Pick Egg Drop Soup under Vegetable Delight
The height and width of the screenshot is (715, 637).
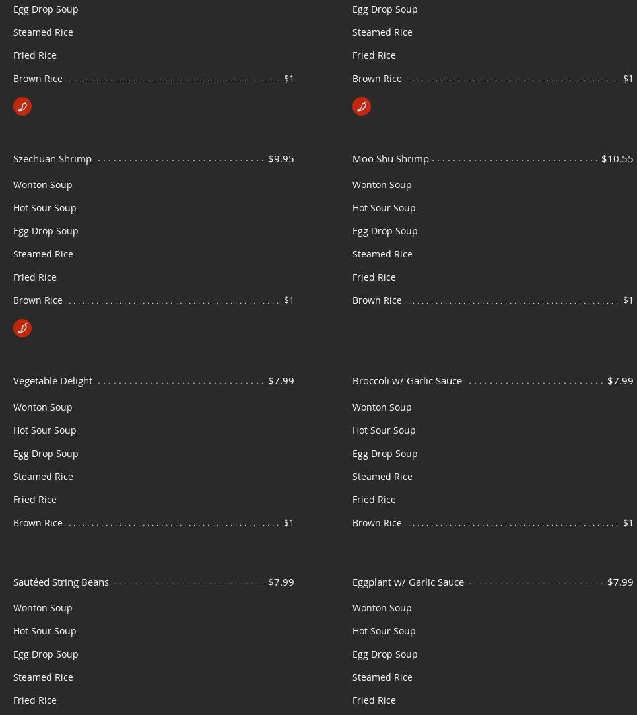click(46, 454)
